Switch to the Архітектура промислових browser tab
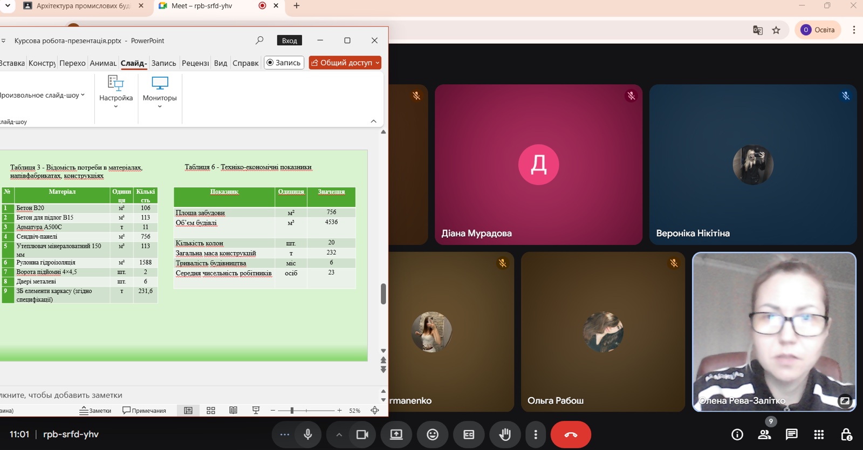Image resolution: width=863 pixels, height=450 pixels. [x=81, y=6]
